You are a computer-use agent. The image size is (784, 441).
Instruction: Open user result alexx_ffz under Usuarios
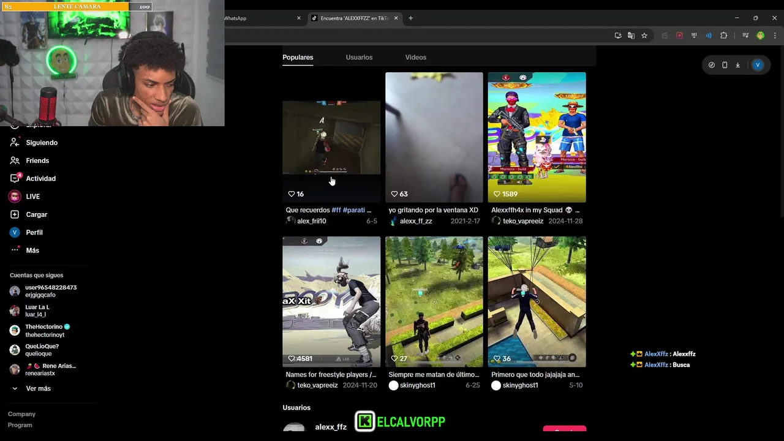click(331, 427)
